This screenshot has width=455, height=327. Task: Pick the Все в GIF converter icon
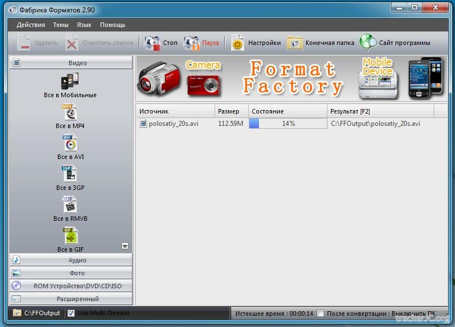pos(70,236)
